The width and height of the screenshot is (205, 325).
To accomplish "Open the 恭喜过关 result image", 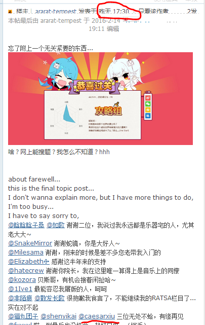I will tap(100, 99).
